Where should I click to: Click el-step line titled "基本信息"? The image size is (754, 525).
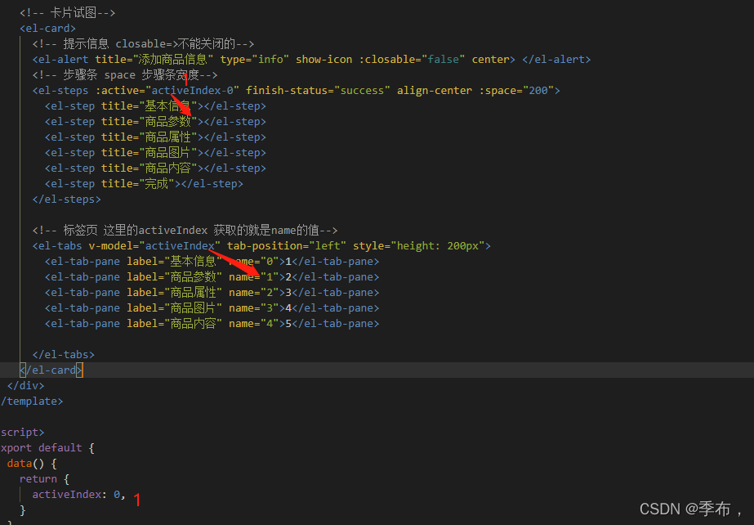click(x=155, y=105)
